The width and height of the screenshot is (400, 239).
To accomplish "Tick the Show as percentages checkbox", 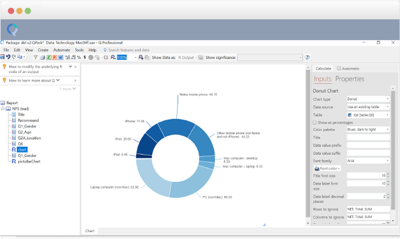I will [315, 123].
